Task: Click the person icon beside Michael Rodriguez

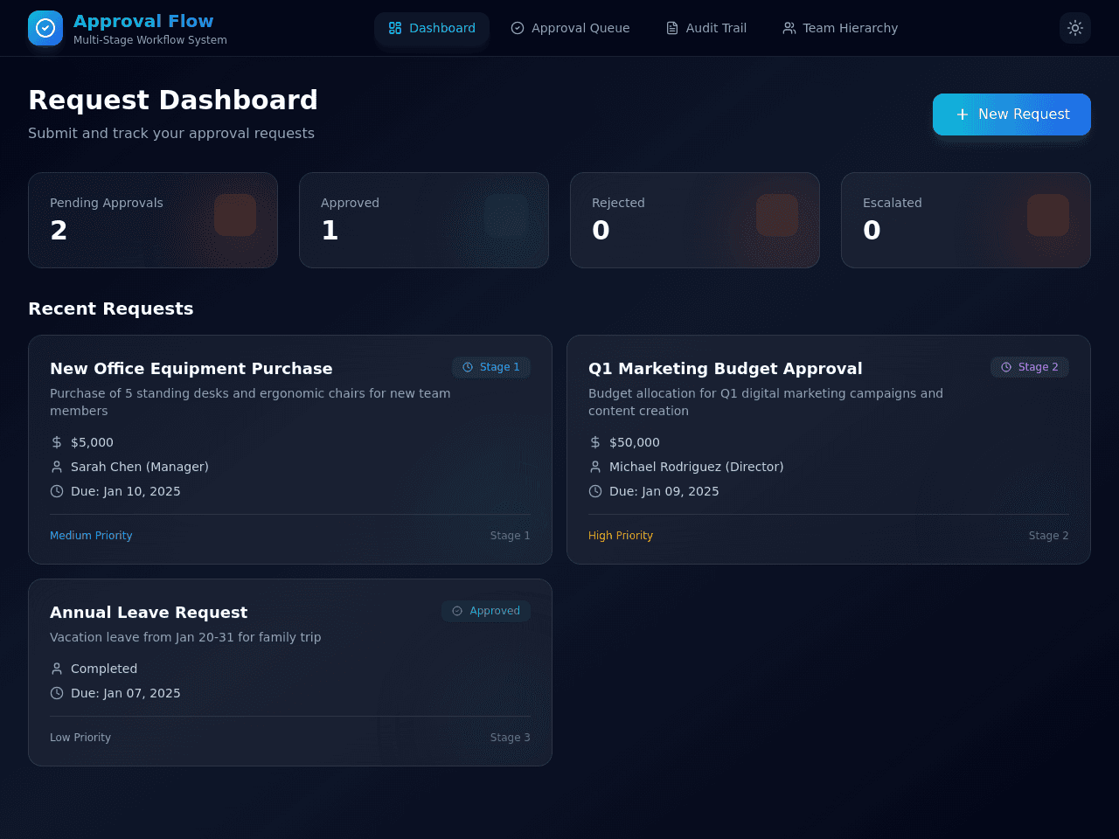Action: tap(595, 467)
